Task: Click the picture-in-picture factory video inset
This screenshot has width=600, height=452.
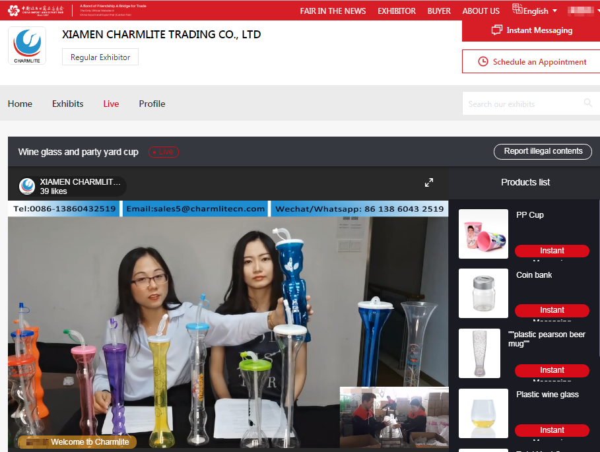Action: point(394,417)
